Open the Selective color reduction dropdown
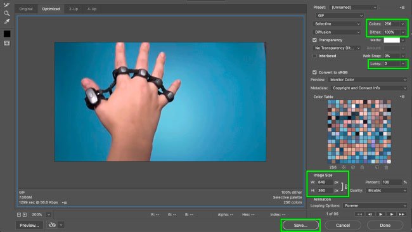This screenshot has height=232, width=412. click(x=337, y=24)
